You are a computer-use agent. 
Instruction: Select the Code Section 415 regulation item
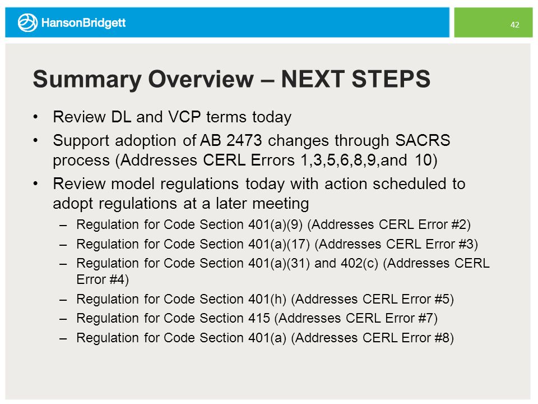(x=257, y=319)
